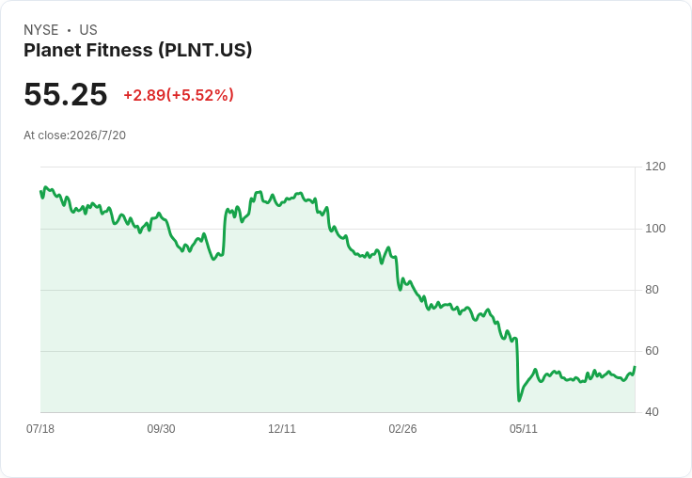Click the +2.89(+5.52%) change value
692x478 pixels.
click(x=179, y=95)
